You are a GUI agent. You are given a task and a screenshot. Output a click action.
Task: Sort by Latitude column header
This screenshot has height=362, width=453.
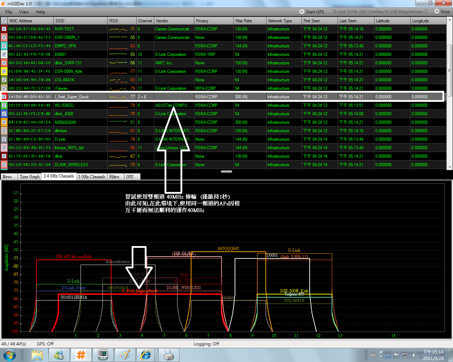[392, 21]
